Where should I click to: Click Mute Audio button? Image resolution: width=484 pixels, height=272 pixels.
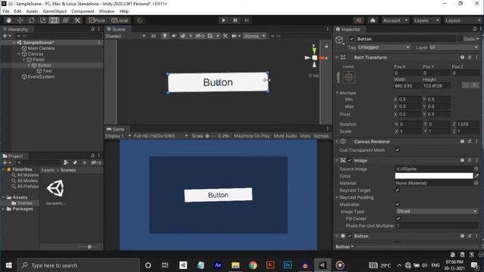285,136
